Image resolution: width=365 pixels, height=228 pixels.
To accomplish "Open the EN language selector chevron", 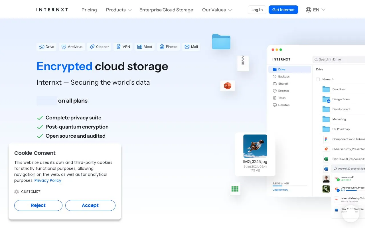I will click(323, 10).
